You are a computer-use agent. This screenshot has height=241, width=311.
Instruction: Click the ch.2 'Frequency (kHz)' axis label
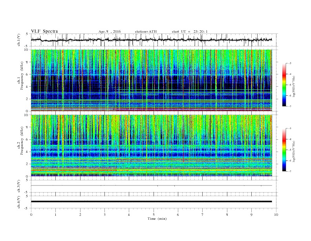click(22, 141)
